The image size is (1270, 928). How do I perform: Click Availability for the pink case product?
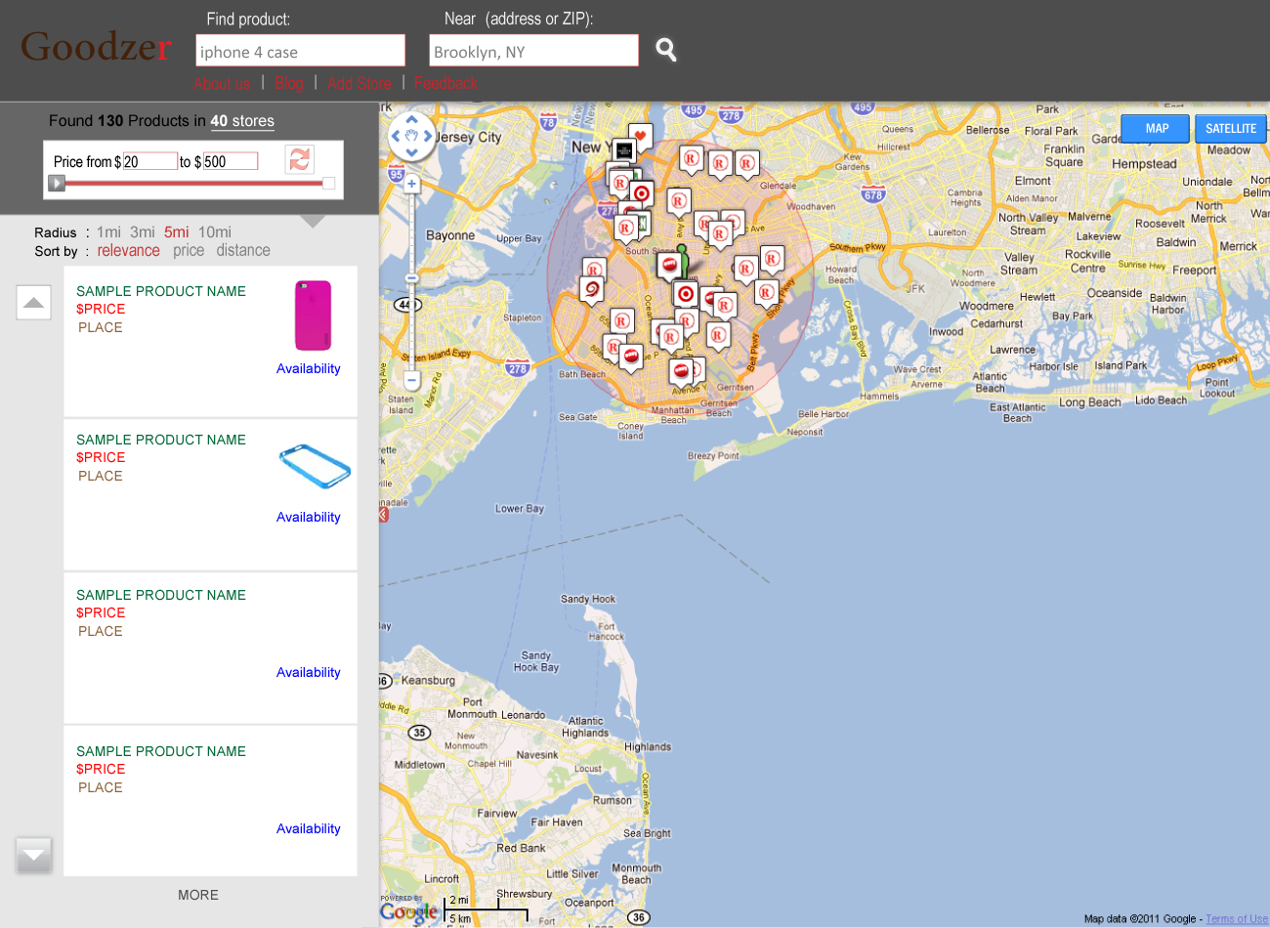(309, 368)
